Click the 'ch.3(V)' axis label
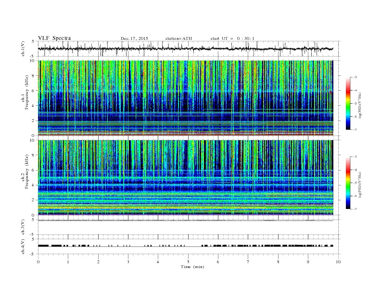Screen dimensions: 381x294 pos(23,227)
